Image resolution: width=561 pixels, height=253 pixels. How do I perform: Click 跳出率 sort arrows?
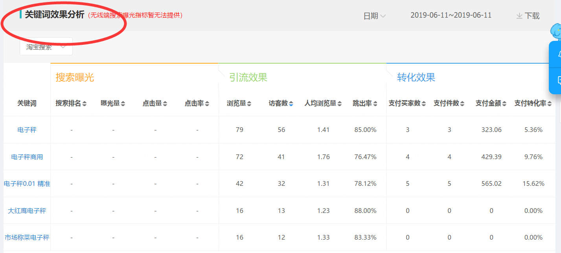[x=375, y=104]
